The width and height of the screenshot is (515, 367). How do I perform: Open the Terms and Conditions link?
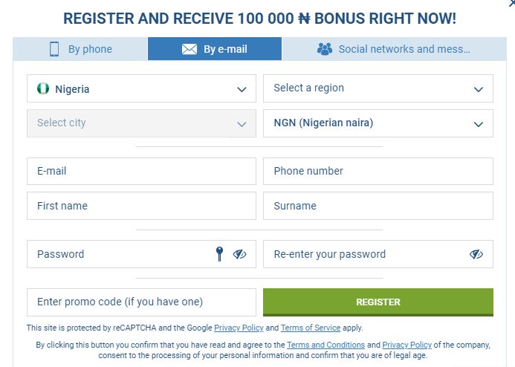[x=325, y=345]
